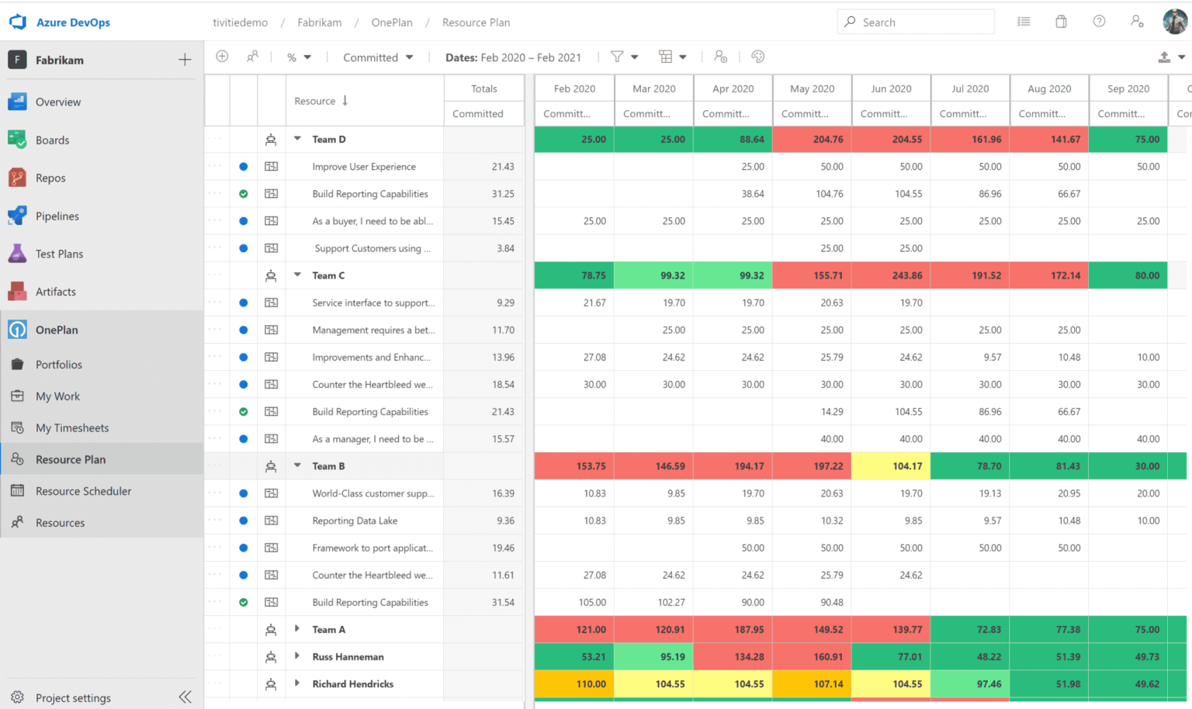Click the tivitiedemo breadcrumb

[x=241, y=22]
